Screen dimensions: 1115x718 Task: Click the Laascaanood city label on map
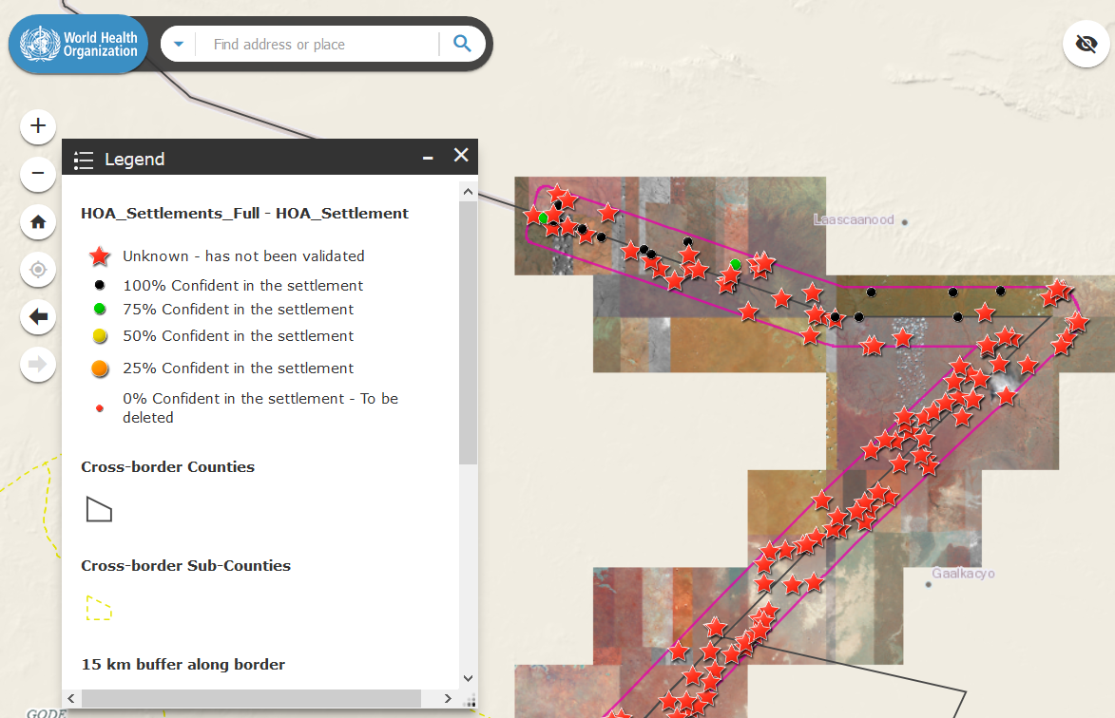pos(854,220)
